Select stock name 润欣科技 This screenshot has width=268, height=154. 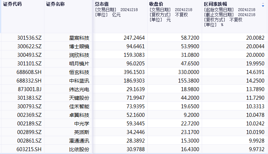coord(79,55)
